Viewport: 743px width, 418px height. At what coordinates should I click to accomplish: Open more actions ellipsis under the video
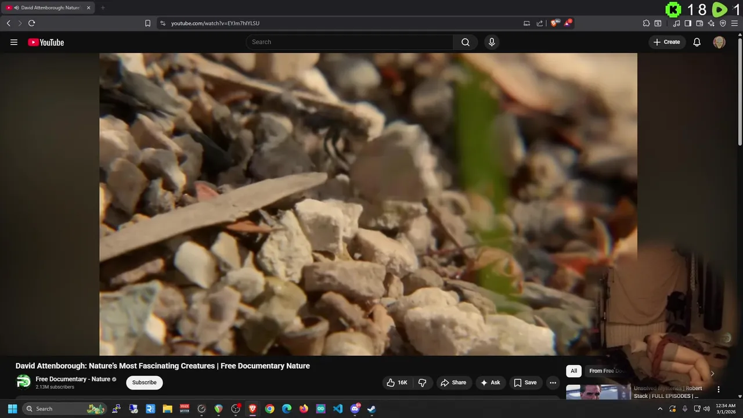(x=553, y=383)
